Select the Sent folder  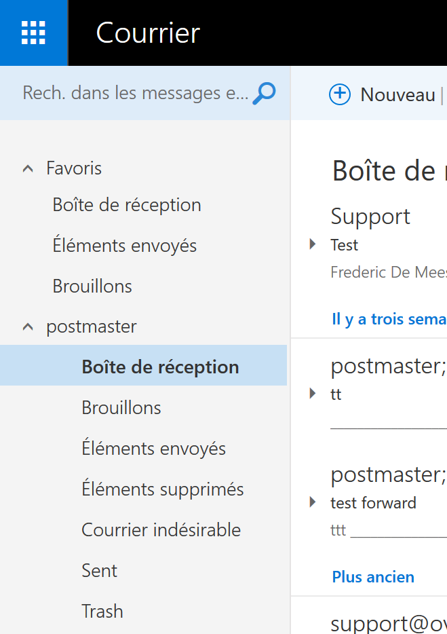(x=100, y=571)
